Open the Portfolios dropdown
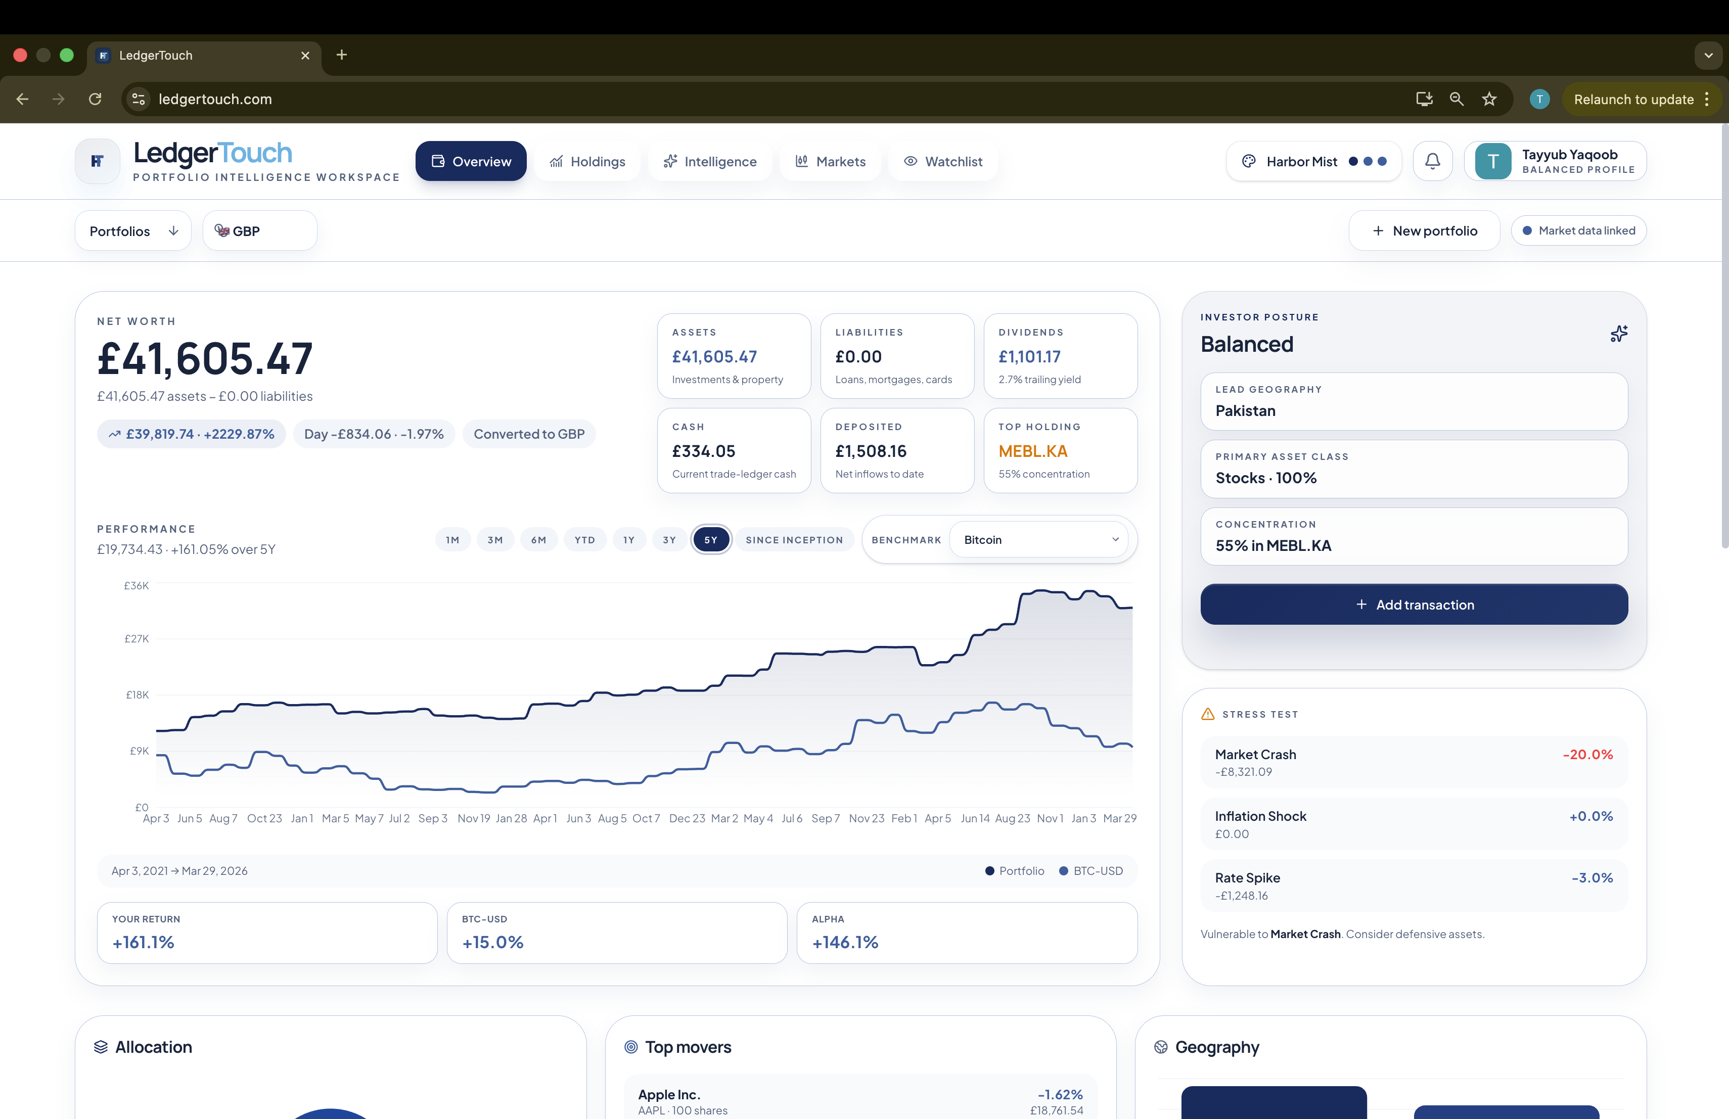This screenshot has height=1119, width=1729. (x=132, y=230)
